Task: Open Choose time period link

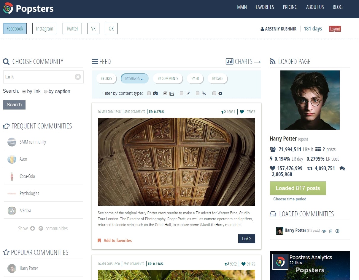Action: (290, 199)
